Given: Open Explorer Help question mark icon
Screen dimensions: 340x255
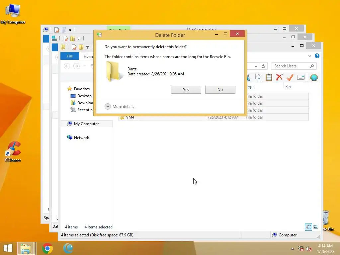Looking at the screenshot, I should click(317, 56).
